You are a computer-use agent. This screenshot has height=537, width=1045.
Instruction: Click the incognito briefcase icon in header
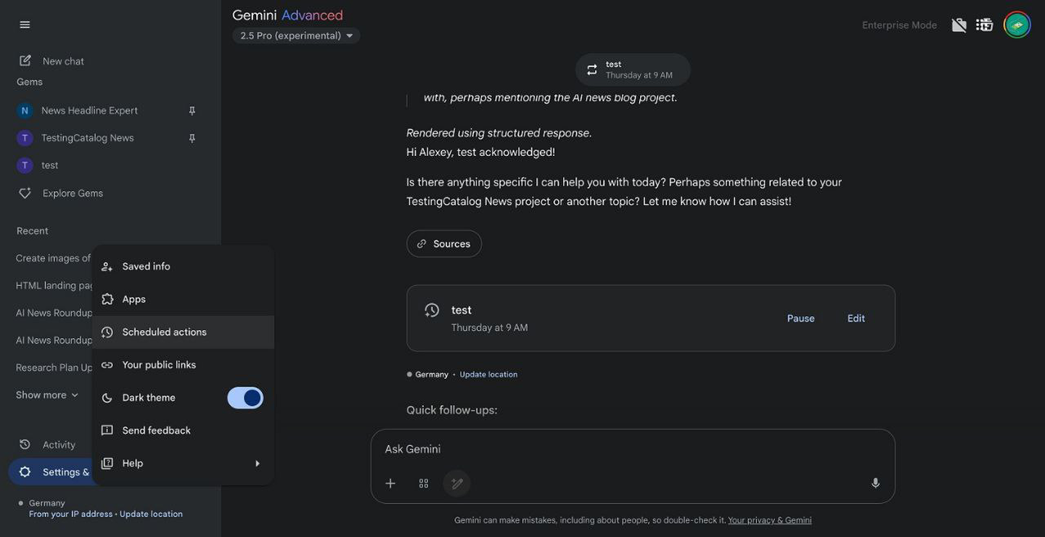(959, 25)
